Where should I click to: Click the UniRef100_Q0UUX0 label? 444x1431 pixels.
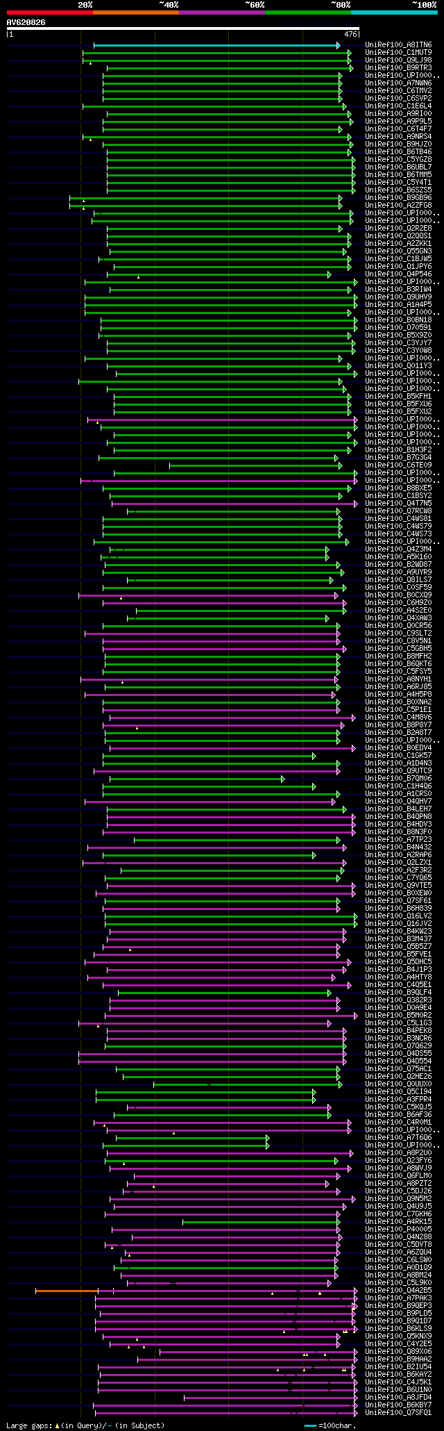tap(398, 1084)
